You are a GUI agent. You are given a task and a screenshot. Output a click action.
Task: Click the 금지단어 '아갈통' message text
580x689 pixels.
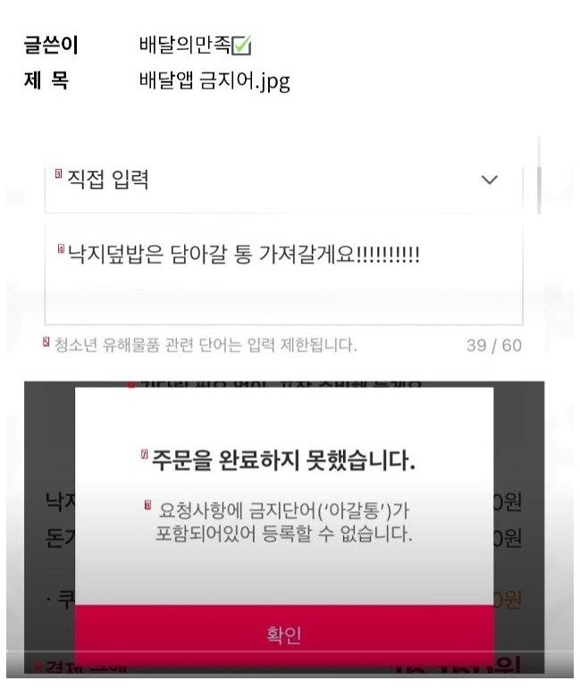284,522
